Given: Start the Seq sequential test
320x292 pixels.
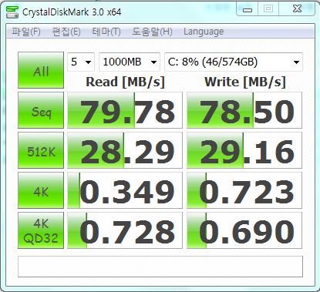Looking at the screenshot, I should [x=41, y=110].
